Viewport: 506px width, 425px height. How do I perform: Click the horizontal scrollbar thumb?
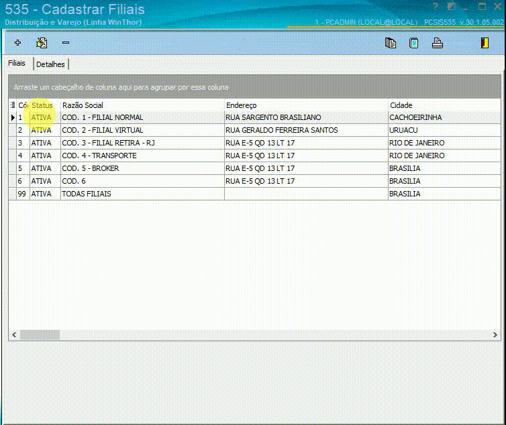coord(40,335)
